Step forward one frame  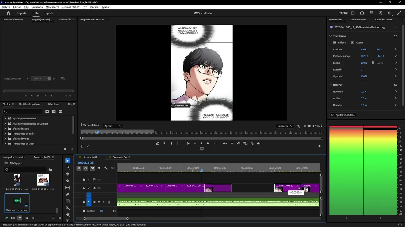coord(208,143)
